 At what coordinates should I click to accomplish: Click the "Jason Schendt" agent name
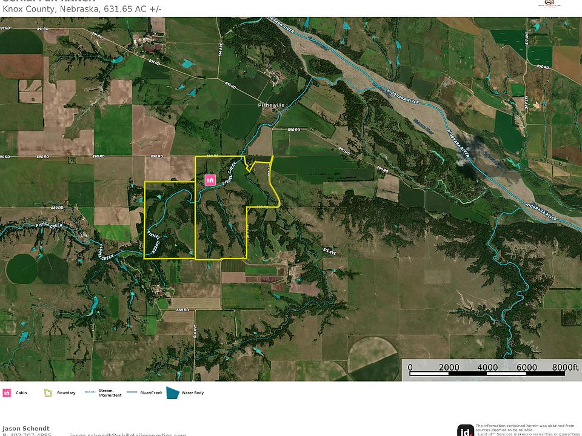coord(26,428)
